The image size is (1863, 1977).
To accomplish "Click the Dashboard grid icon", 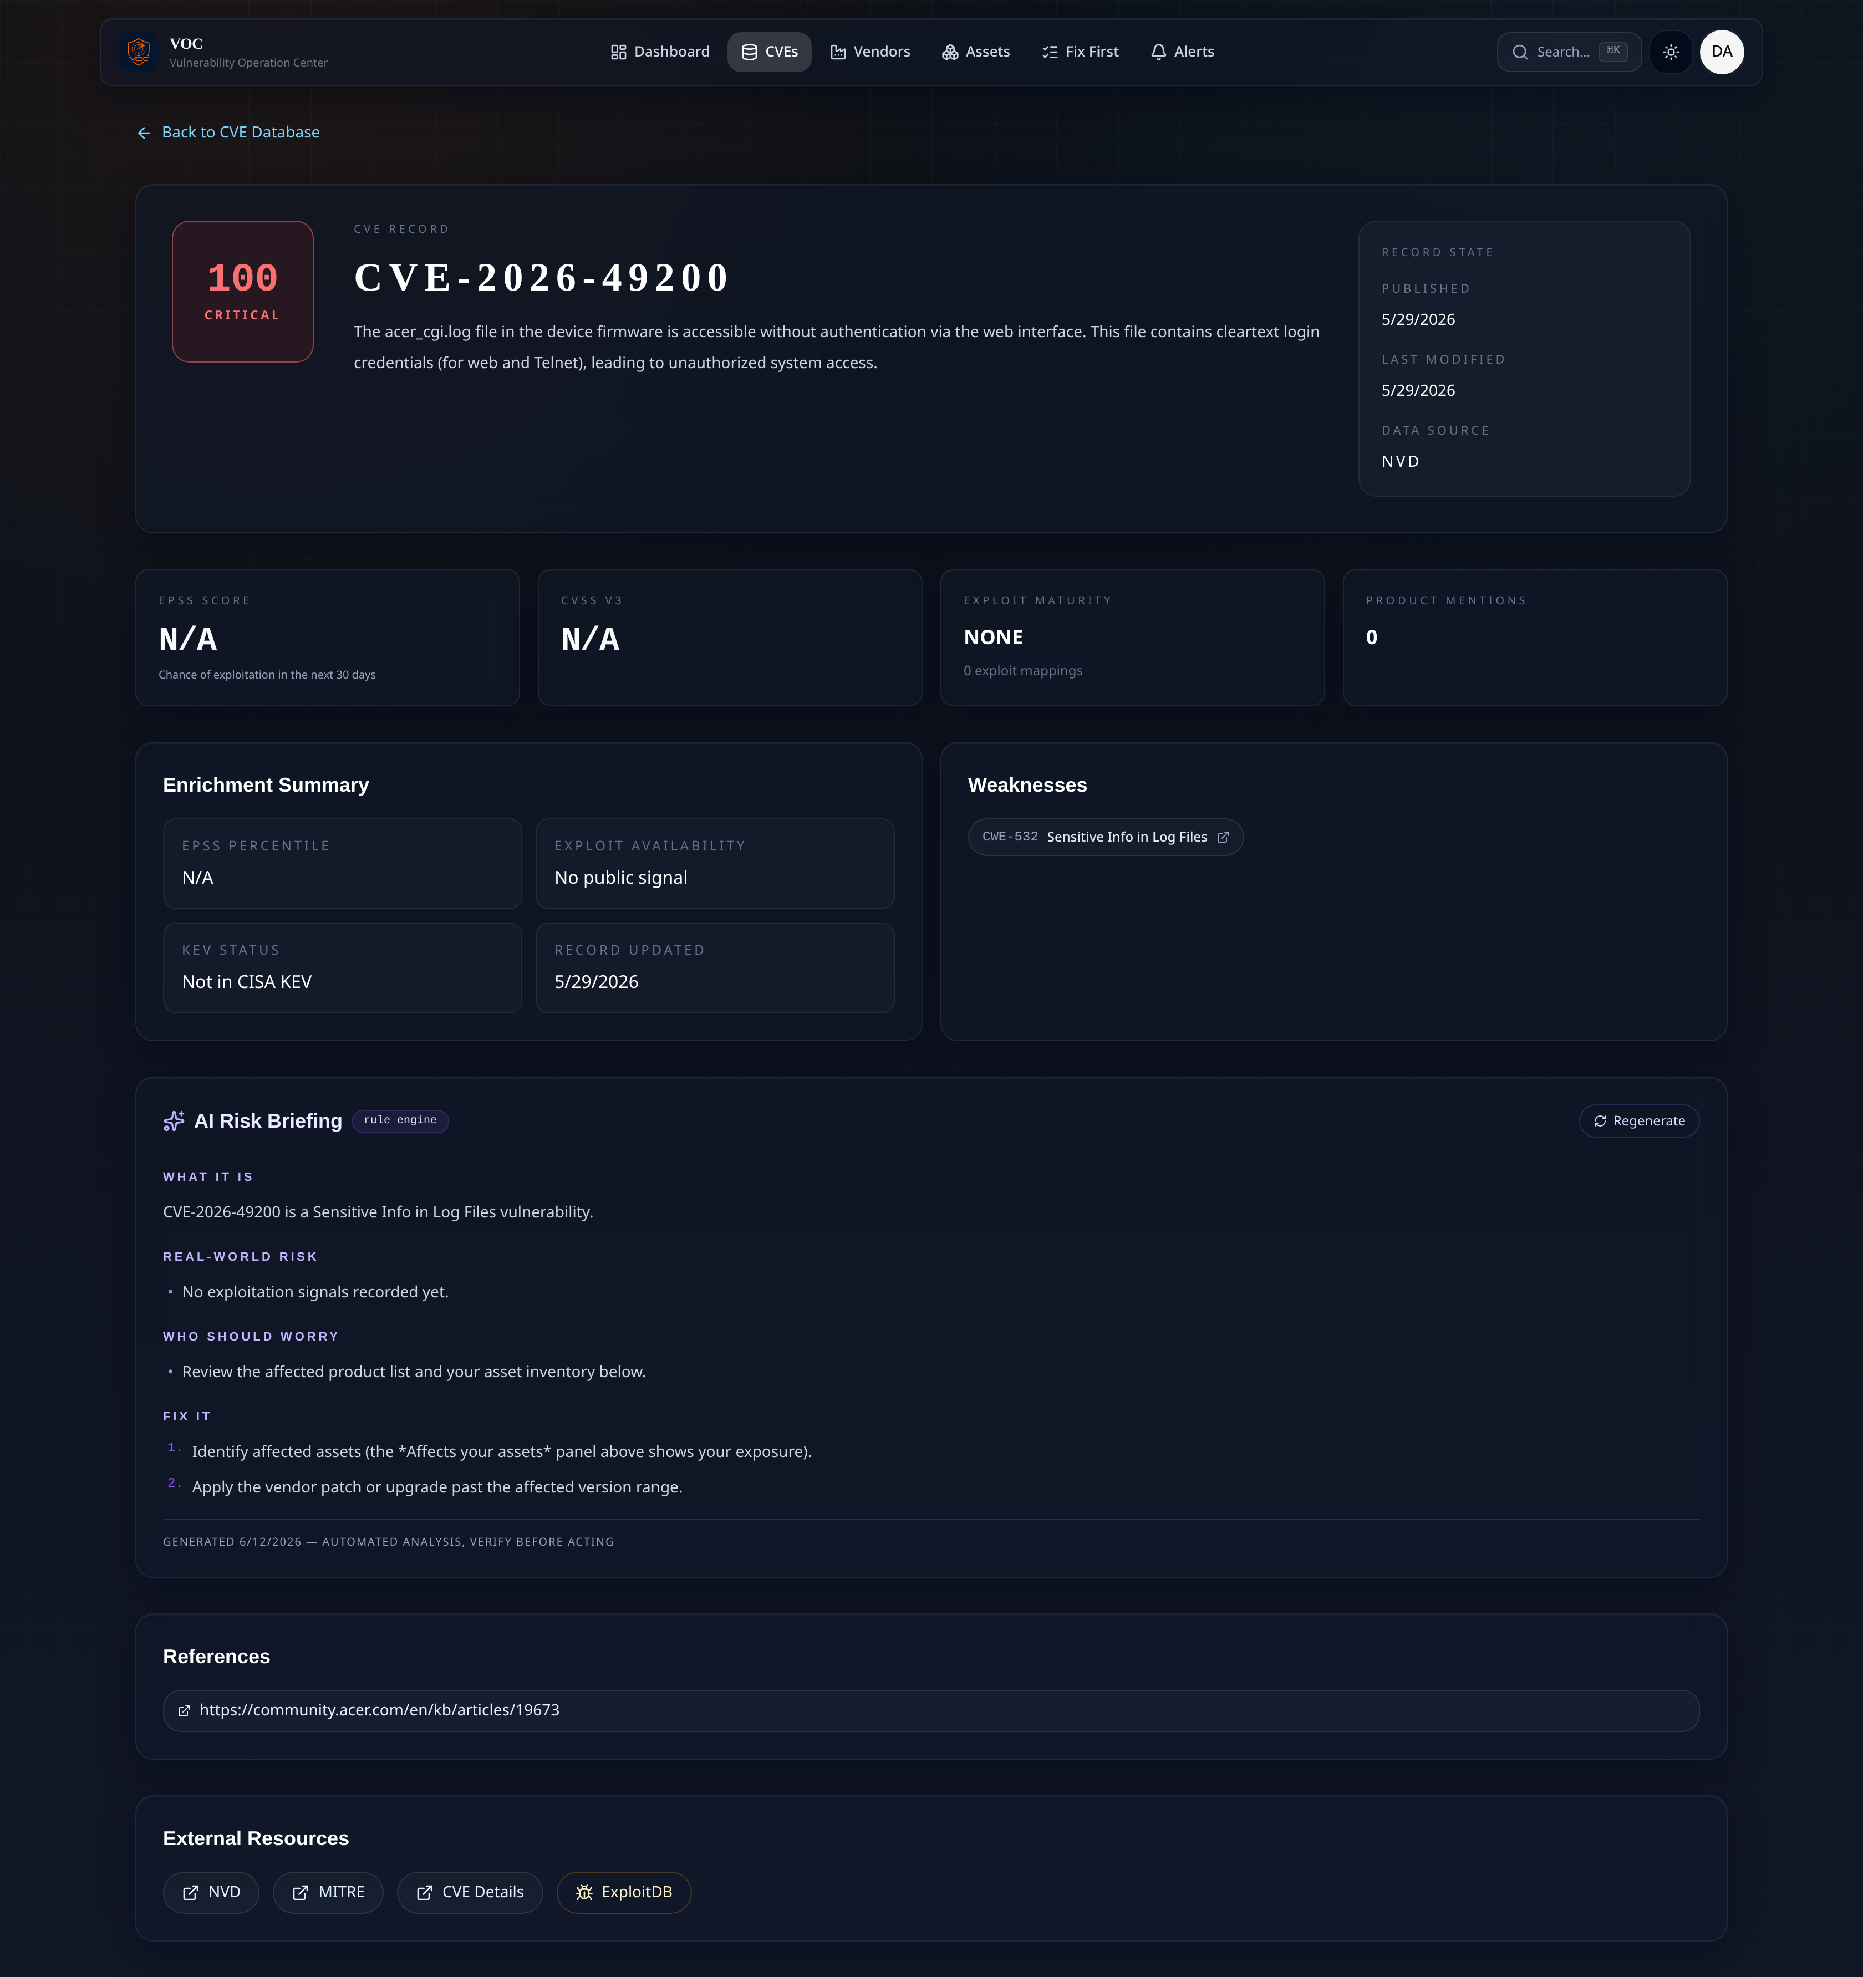I will [618, 52].
